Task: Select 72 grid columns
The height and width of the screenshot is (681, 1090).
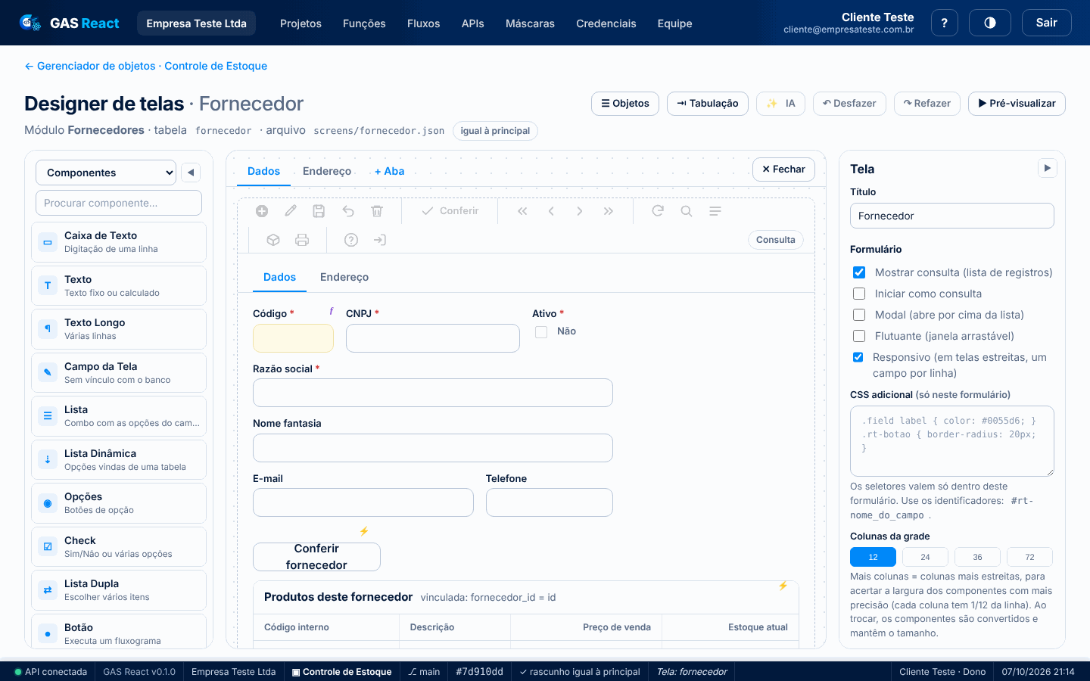Action: tap(1029, 557)
